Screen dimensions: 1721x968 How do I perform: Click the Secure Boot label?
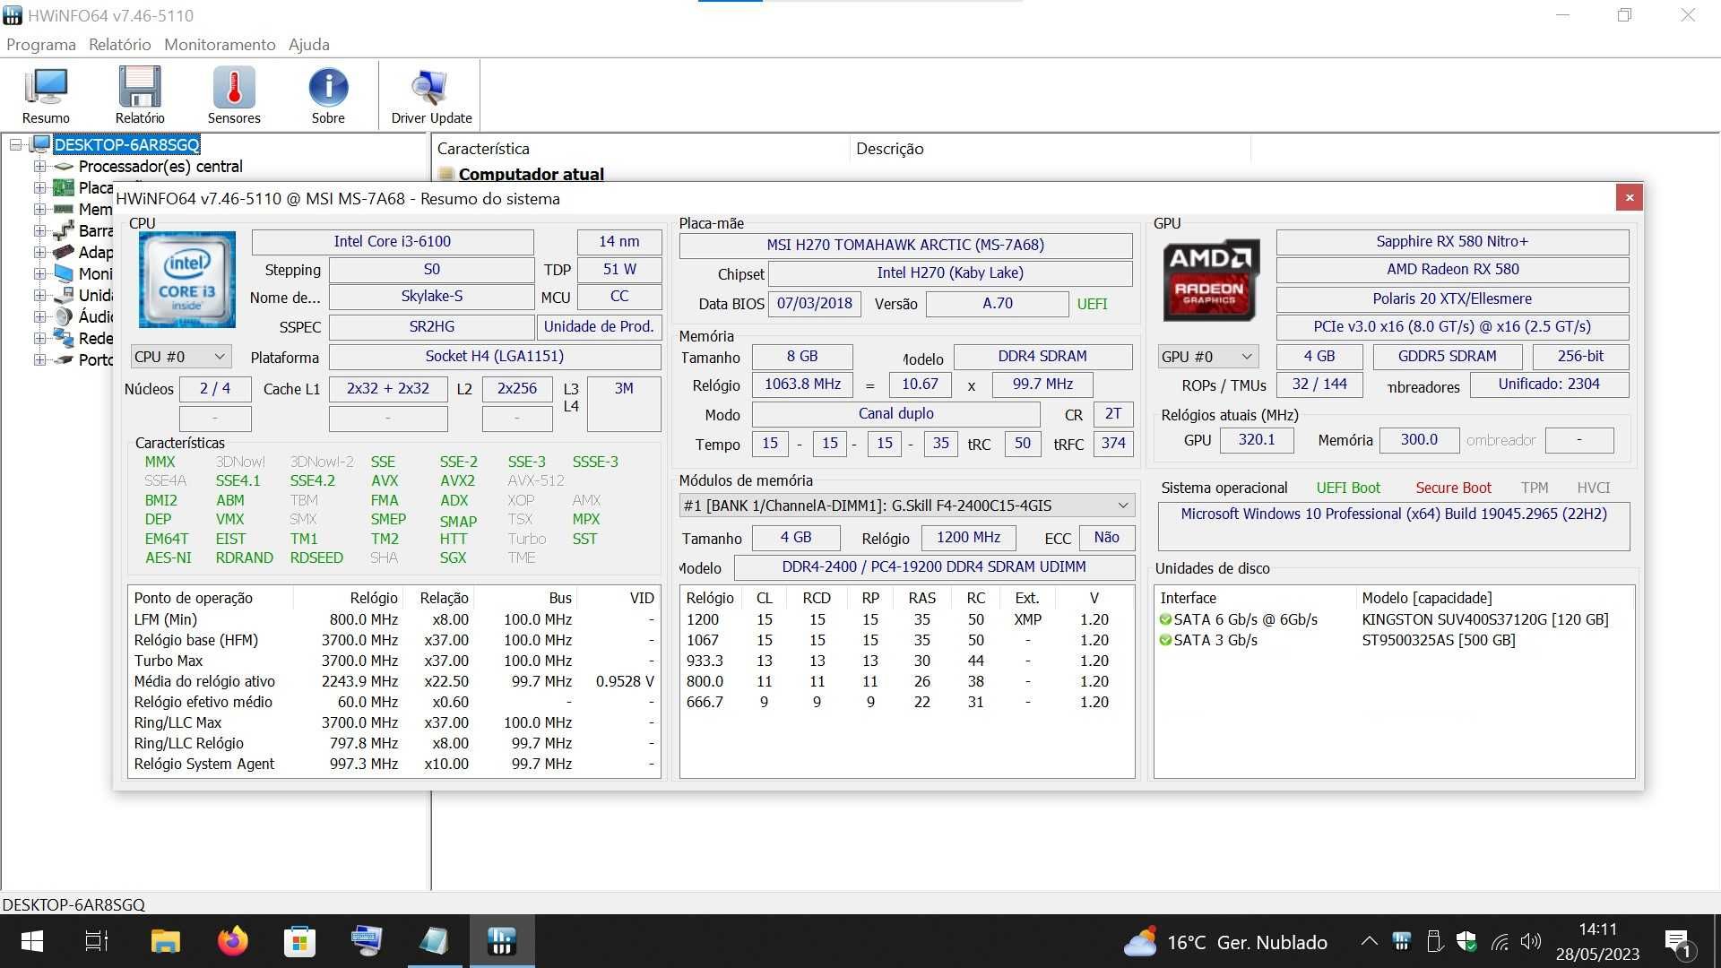[1453, 488]
